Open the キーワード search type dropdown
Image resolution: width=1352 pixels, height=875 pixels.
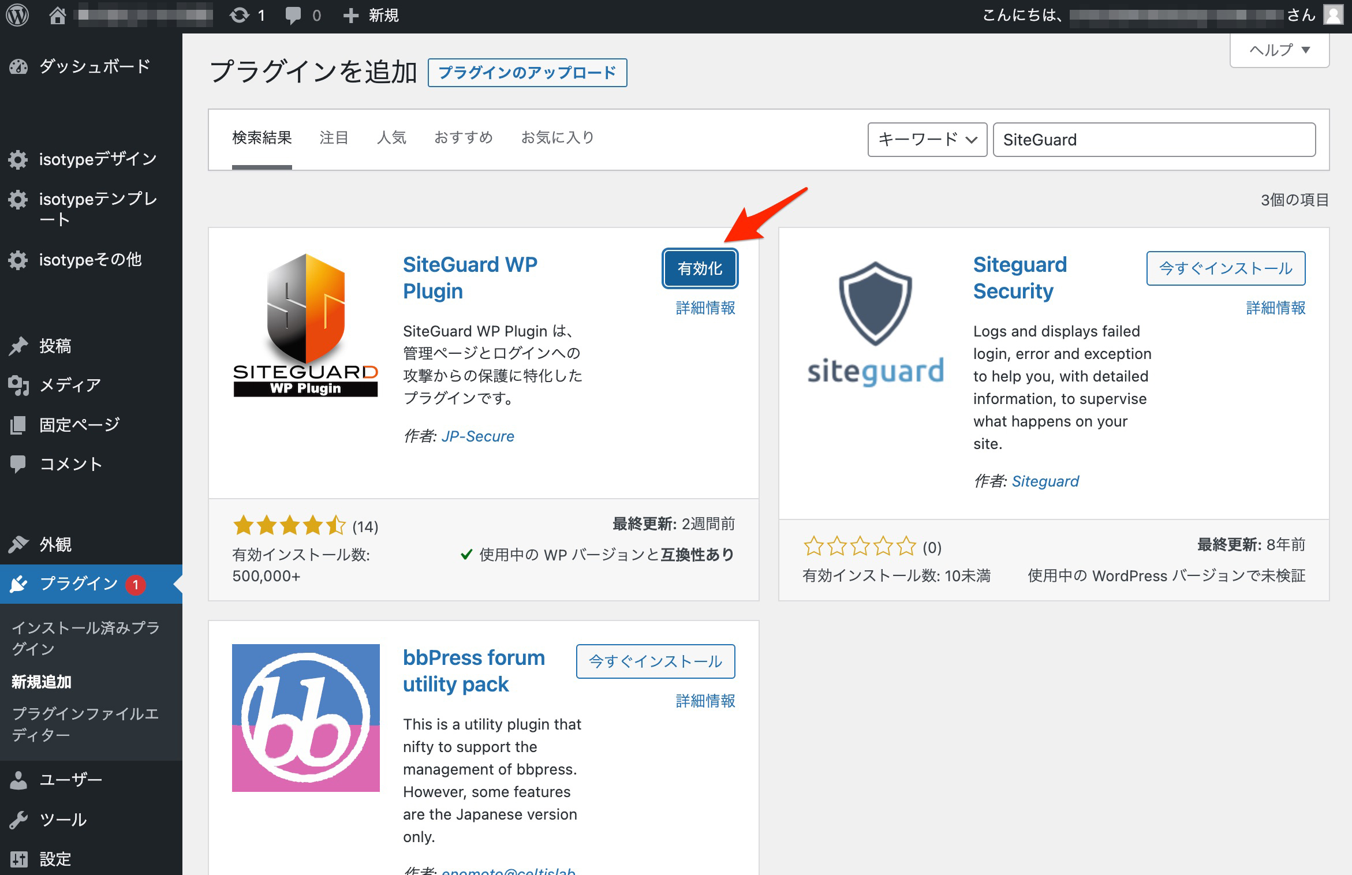click(927, 140)
